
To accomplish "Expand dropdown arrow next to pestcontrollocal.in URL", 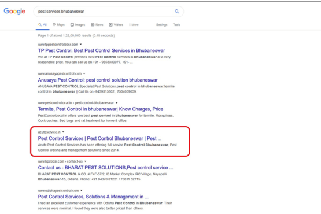I will [117, 103].
